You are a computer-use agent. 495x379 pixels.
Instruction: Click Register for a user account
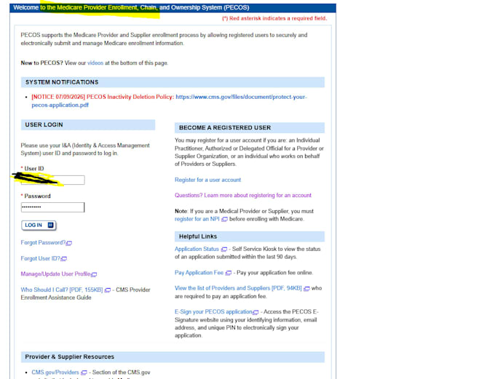coord(207,180)
